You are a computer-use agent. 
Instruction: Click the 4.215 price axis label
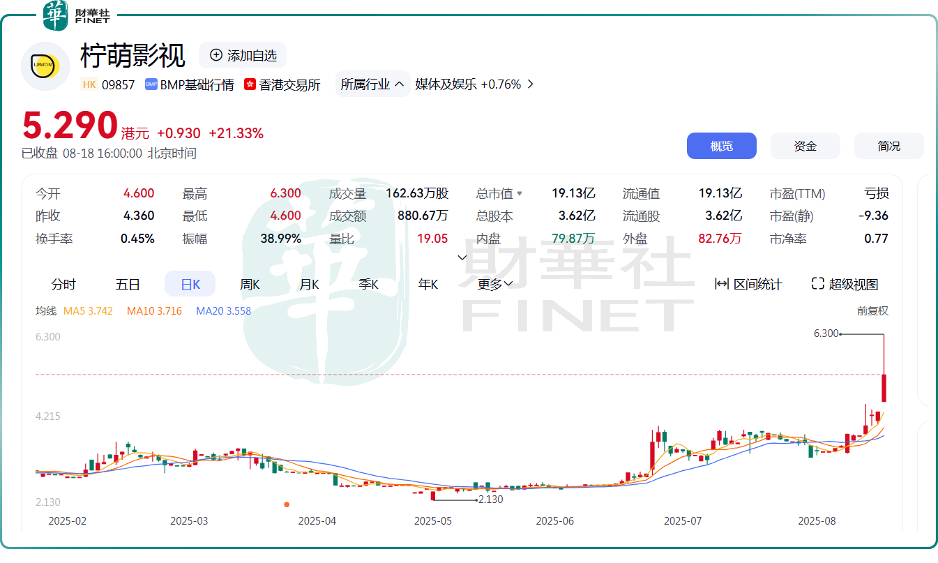[48, 416]
